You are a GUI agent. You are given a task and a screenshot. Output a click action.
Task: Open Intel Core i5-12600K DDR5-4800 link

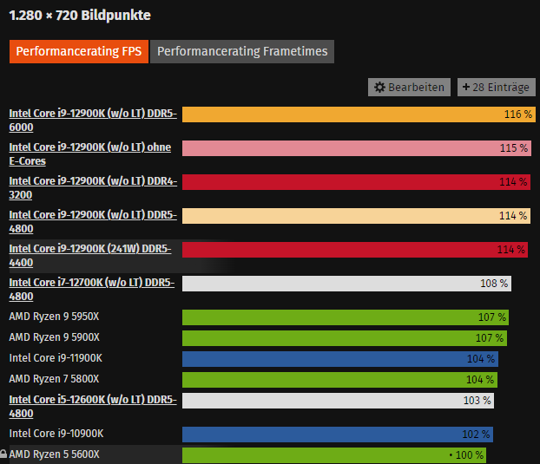(x=93, y=406)
